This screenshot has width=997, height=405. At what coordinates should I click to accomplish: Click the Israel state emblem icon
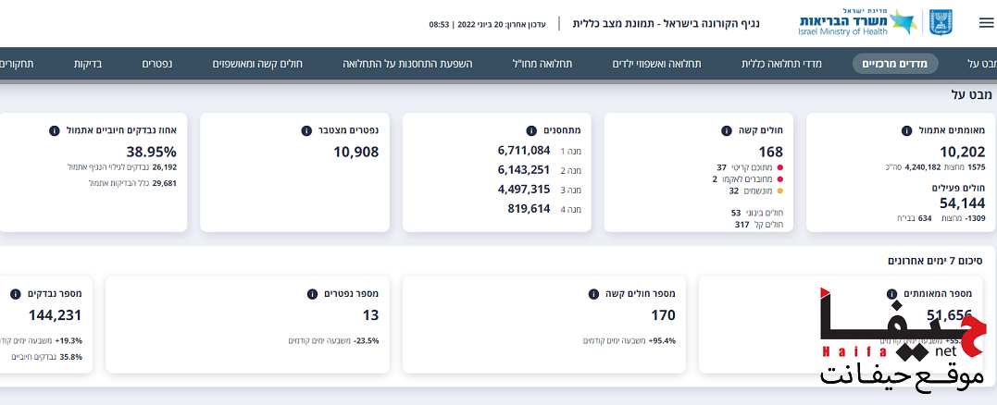click(940, 22)
